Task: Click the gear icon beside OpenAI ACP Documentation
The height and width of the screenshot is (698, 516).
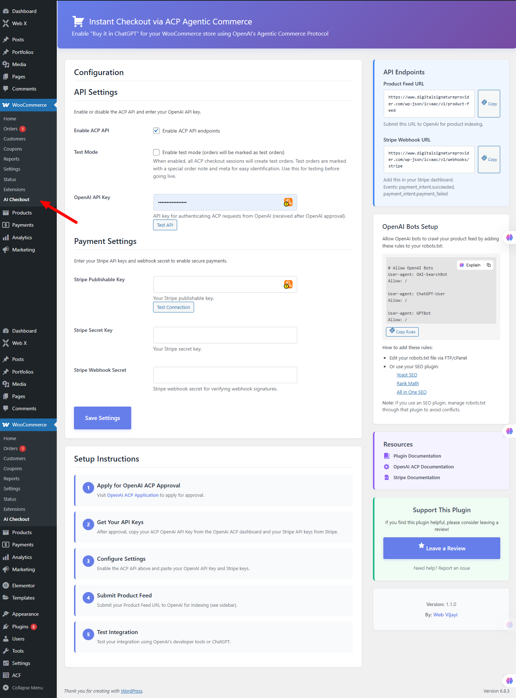Action: pyautogui.click(x=387, y=467)
